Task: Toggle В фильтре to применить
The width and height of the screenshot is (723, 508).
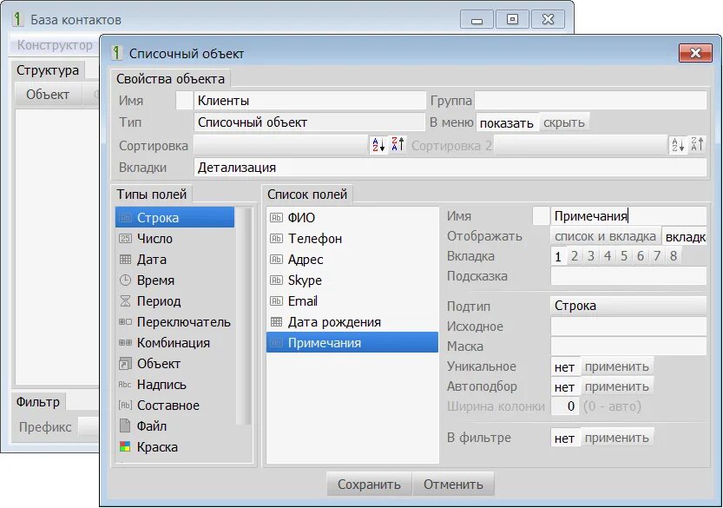Action: pyautogui.click(x=617, y=438)
